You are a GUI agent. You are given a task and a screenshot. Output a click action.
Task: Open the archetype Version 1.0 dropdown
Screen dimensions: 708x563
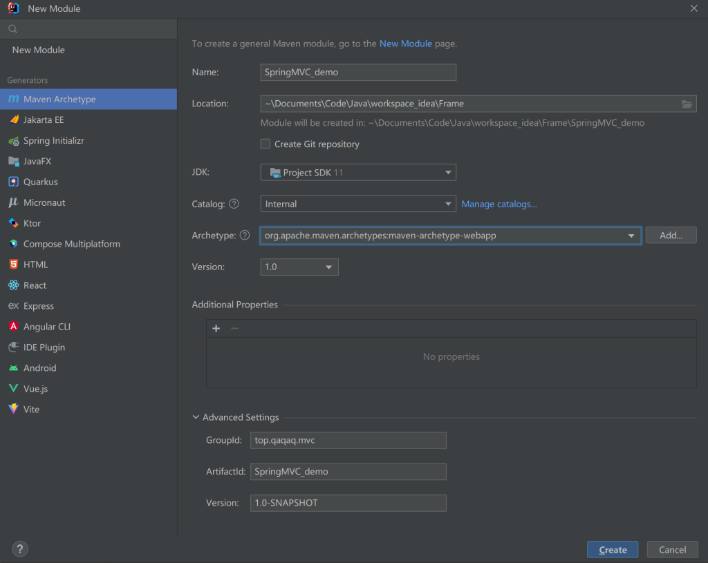[x=299, y=267]
